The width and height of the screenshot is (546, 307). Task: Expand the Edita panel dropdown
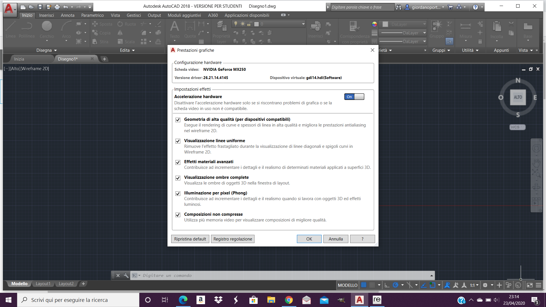point(127,50)
